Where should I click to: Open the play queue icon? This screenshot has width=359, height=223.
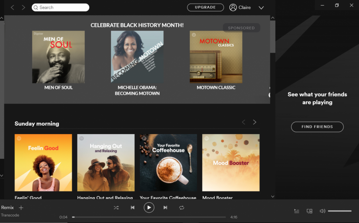296,211
